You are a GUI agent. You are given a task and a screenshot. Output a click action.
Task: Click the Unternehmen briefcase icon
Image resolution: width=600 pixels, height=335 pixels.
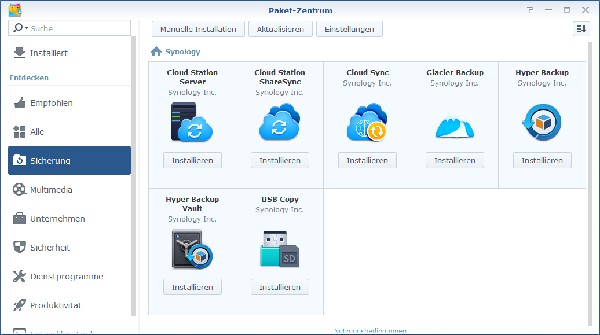click(x=20, y=218)
